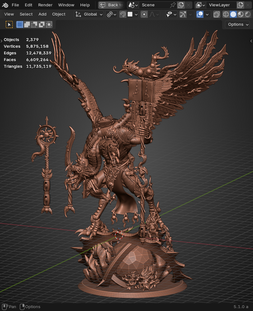Image resolution: width=253 pixels, height=311 pixels.
Task: Click the ViewLayer name field
Action: [221, 5]
